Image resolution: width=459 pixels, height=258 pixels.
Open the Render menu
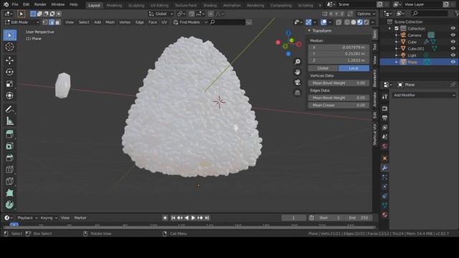click(x=40, y=5)
